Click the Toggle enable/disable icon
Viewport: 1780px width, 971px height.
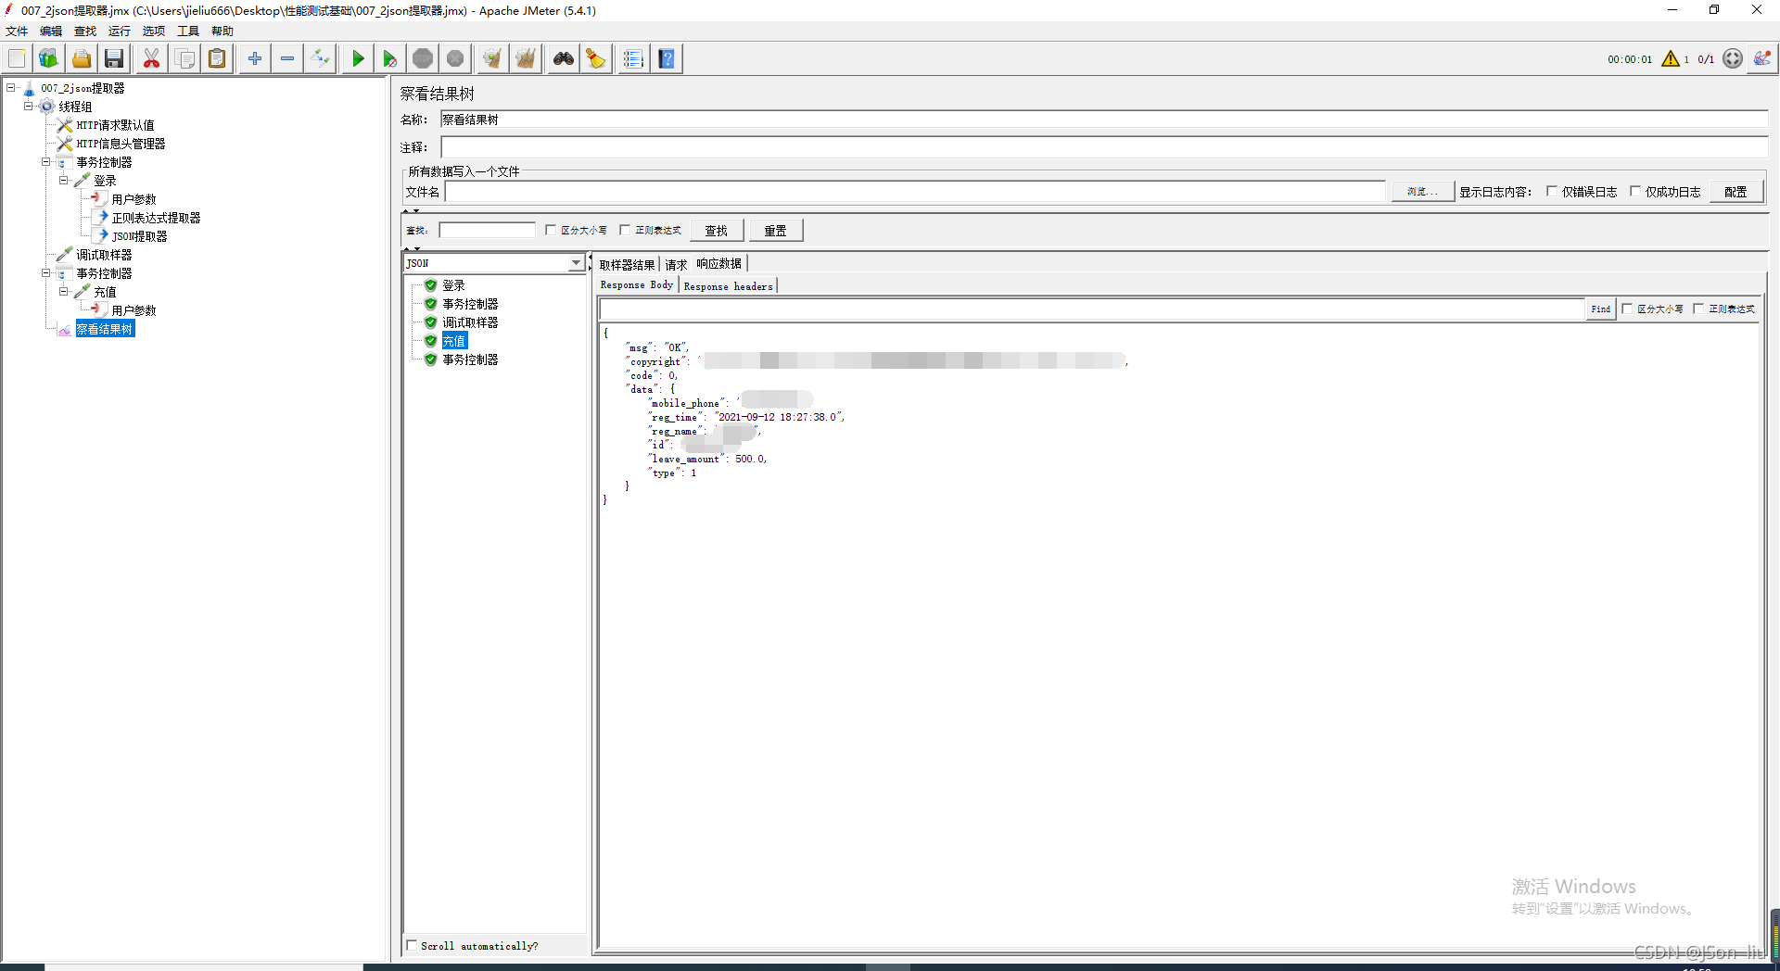tap(320, 58)
